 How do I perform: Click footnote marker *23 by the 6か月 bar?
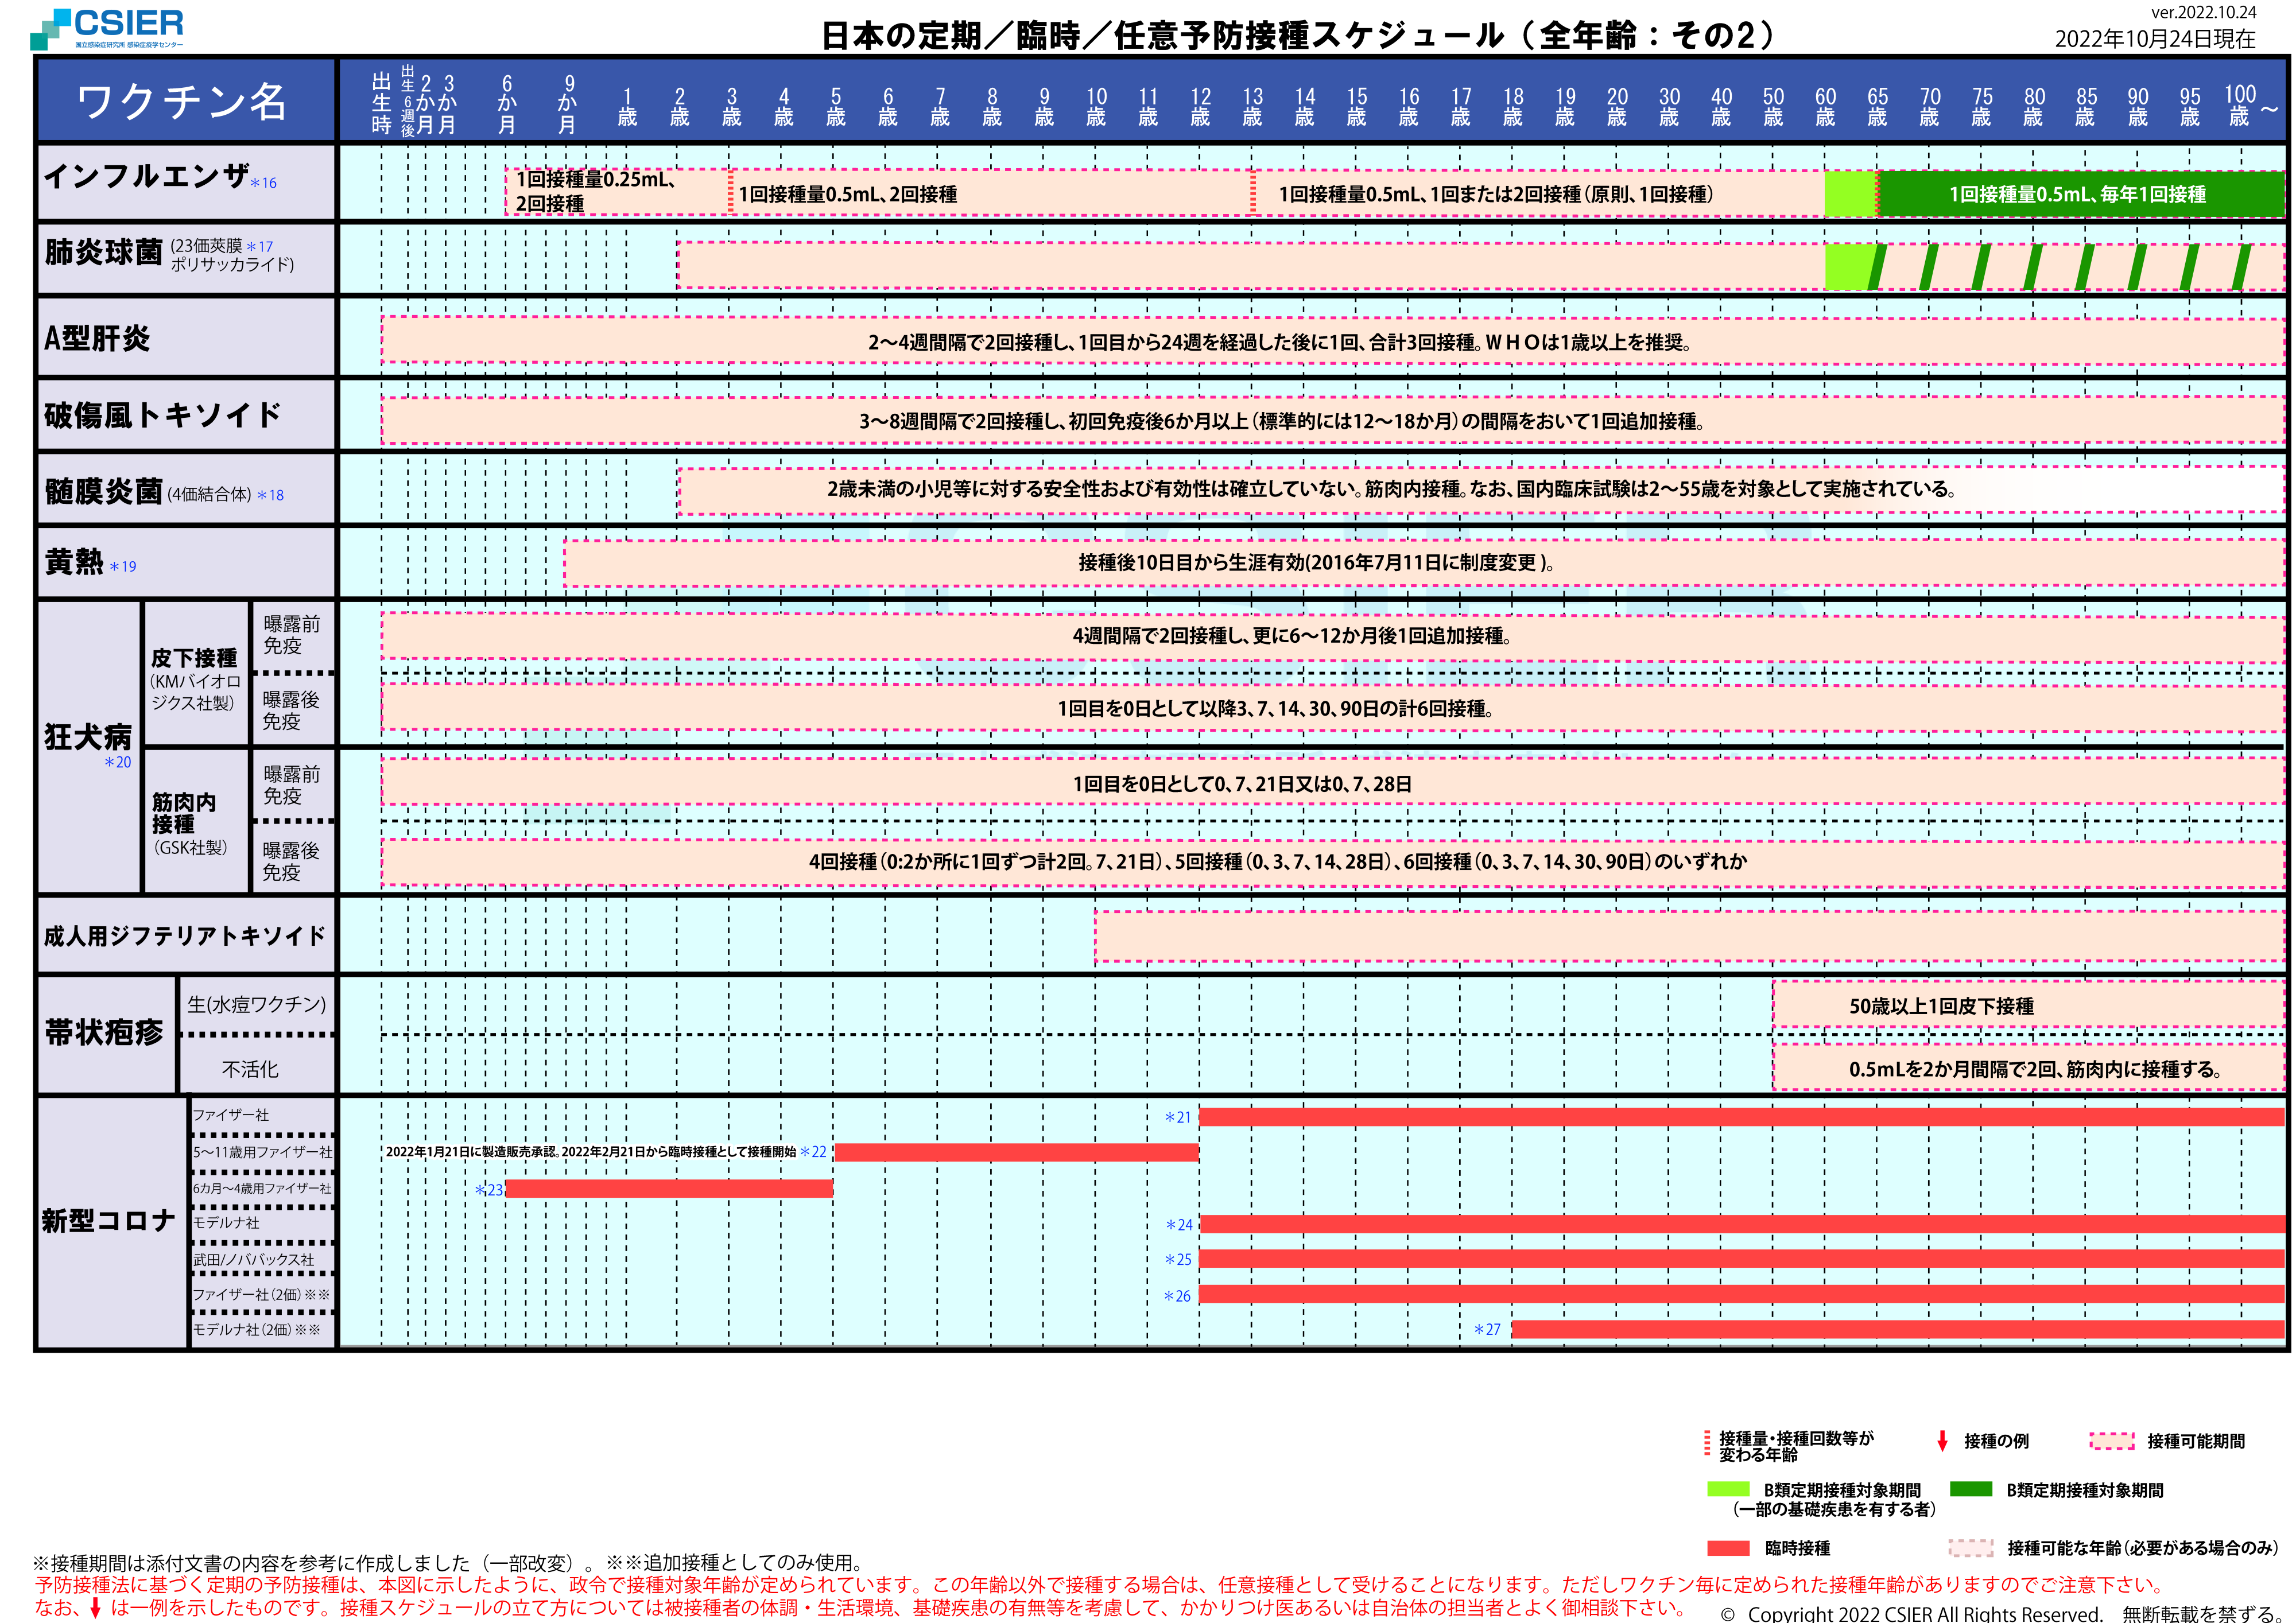[488, 1190]
